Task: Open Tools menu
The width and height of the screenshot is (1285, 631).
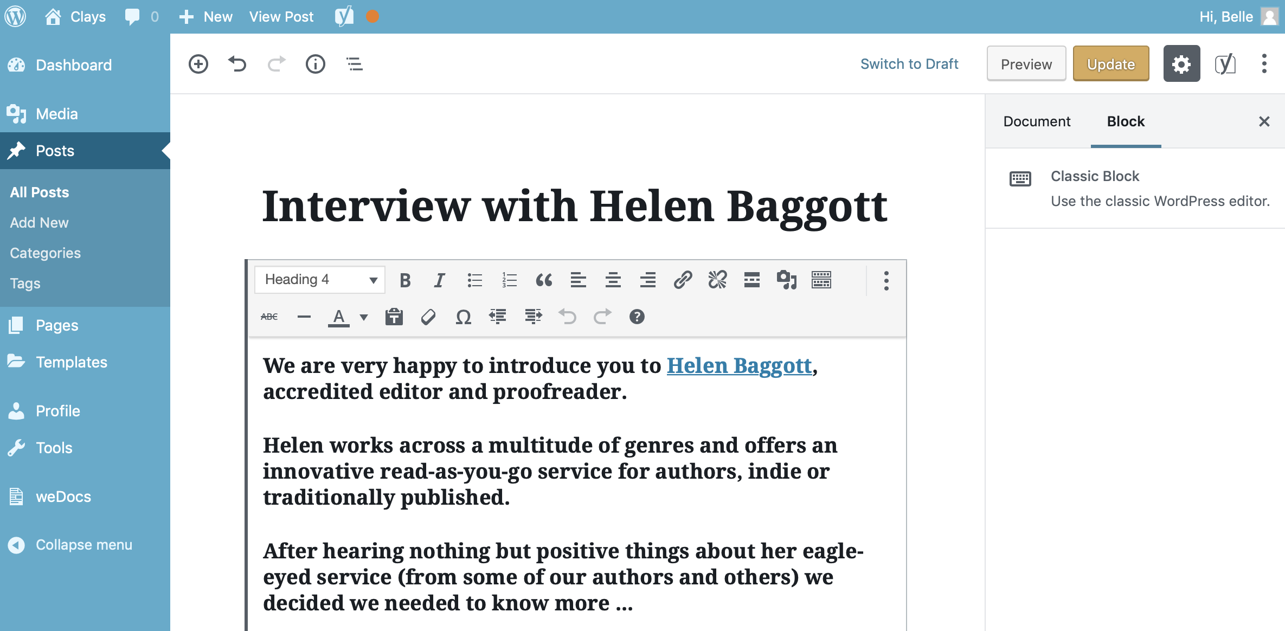Action: (85, 448)
